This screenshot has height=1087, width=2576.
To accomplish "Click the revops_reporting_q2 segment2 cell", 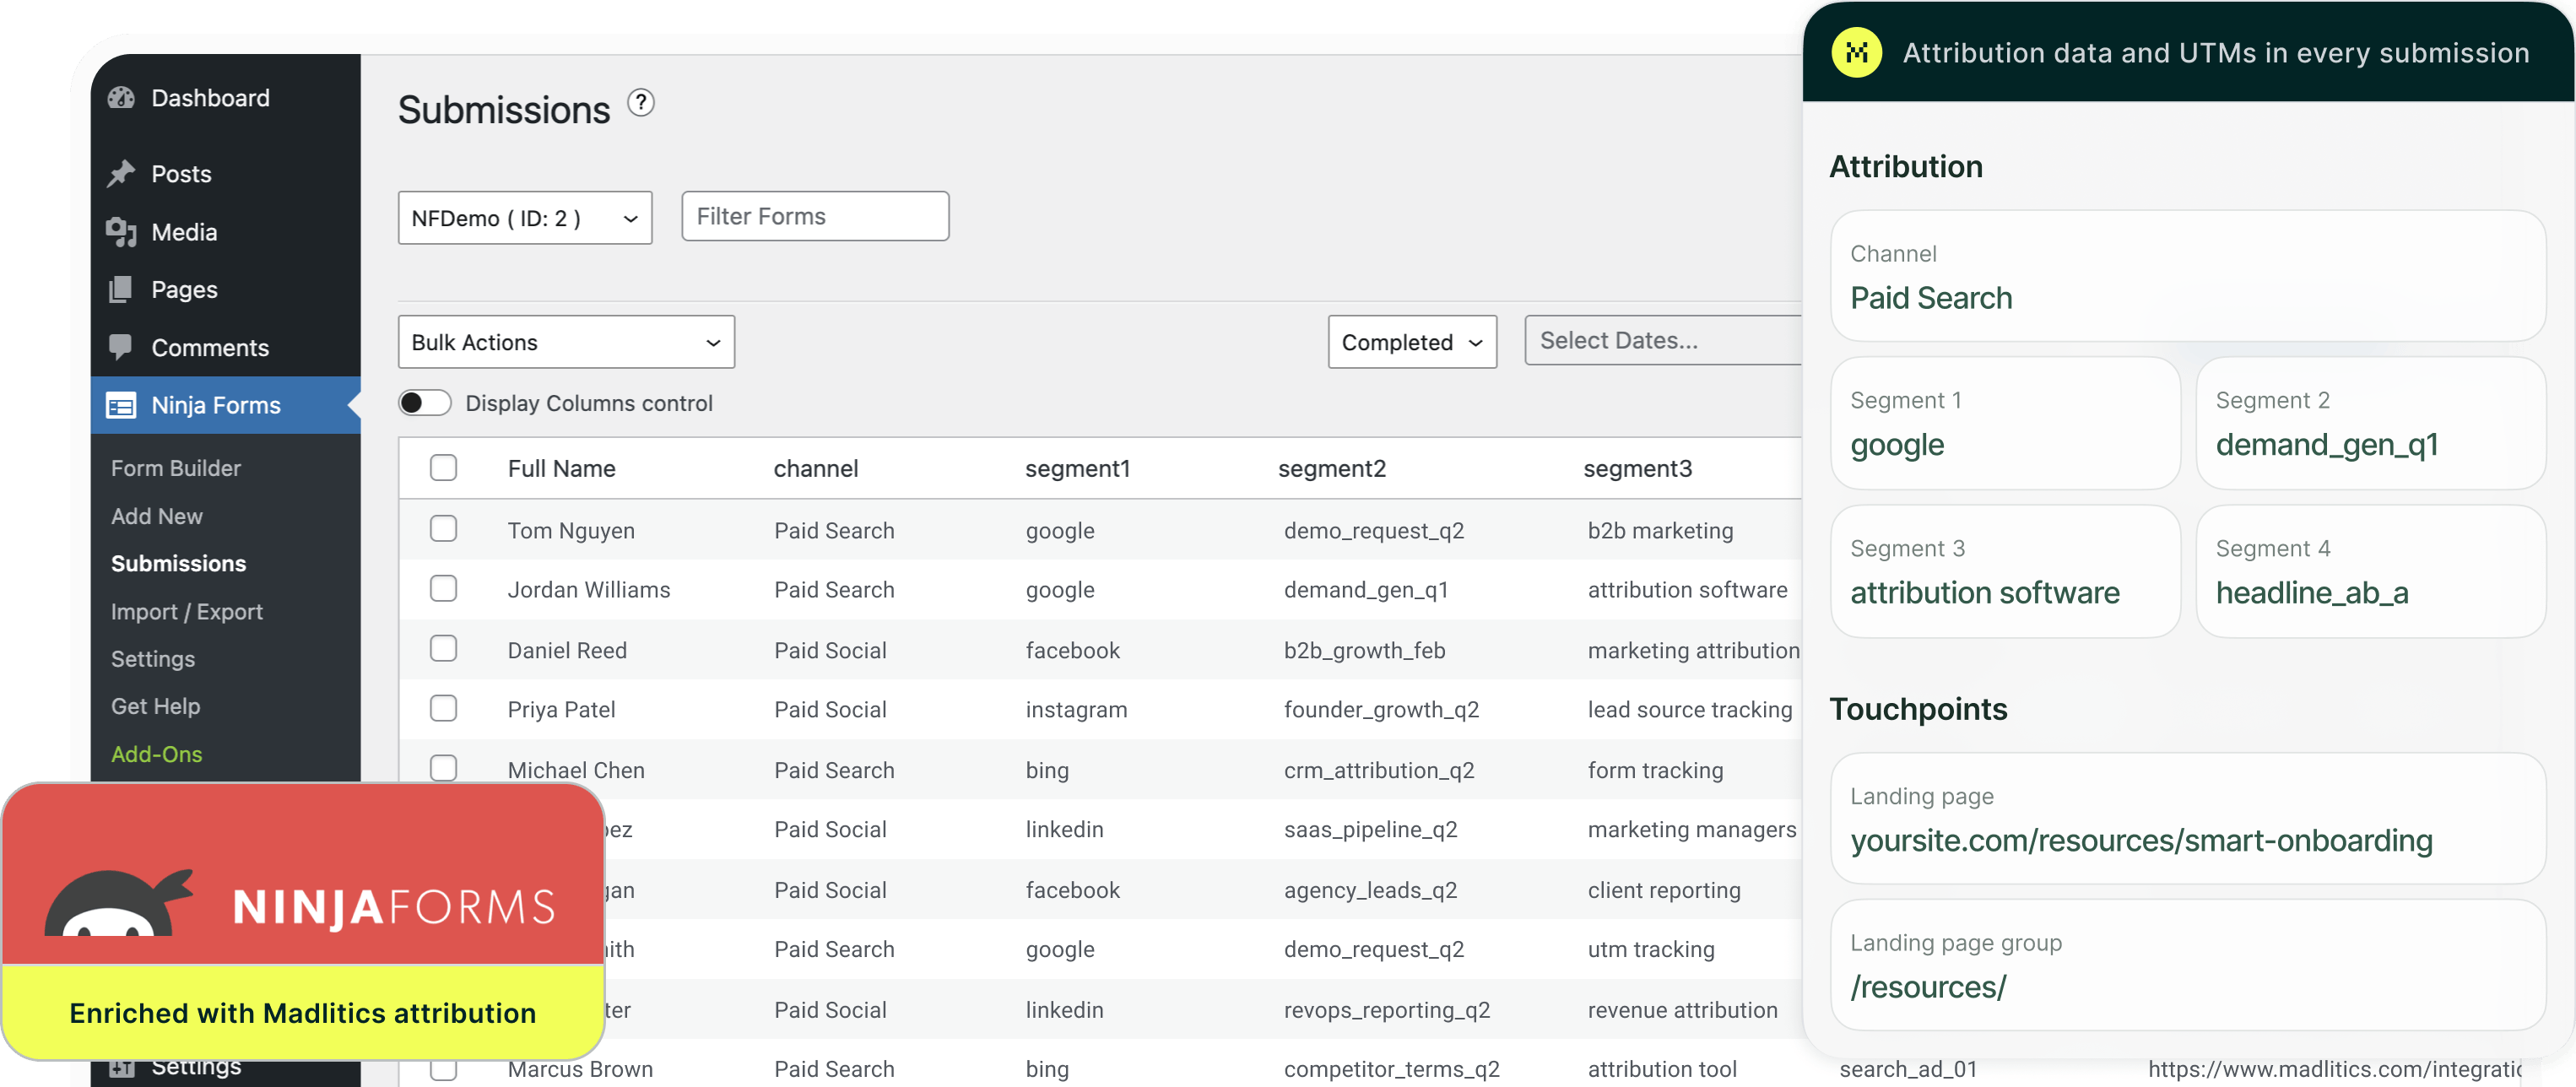I will click(1387, 1010).
